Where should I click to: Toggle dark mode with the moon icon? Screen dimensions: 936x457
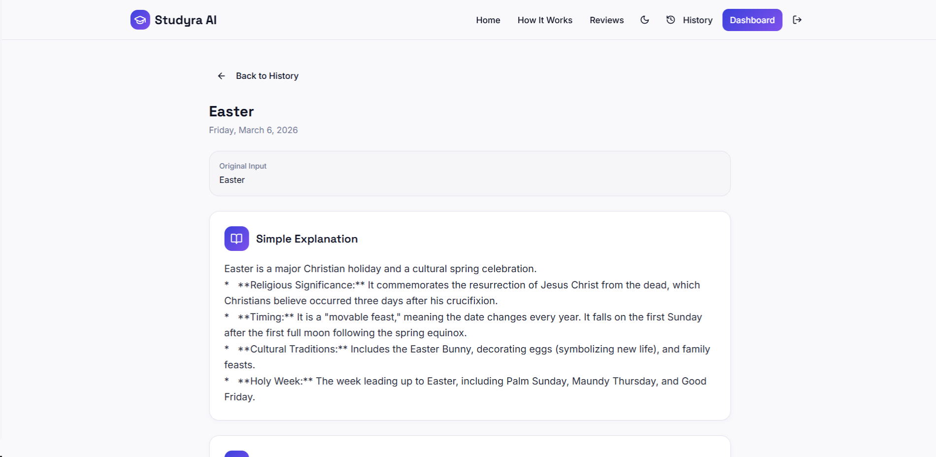pos(644,20)
